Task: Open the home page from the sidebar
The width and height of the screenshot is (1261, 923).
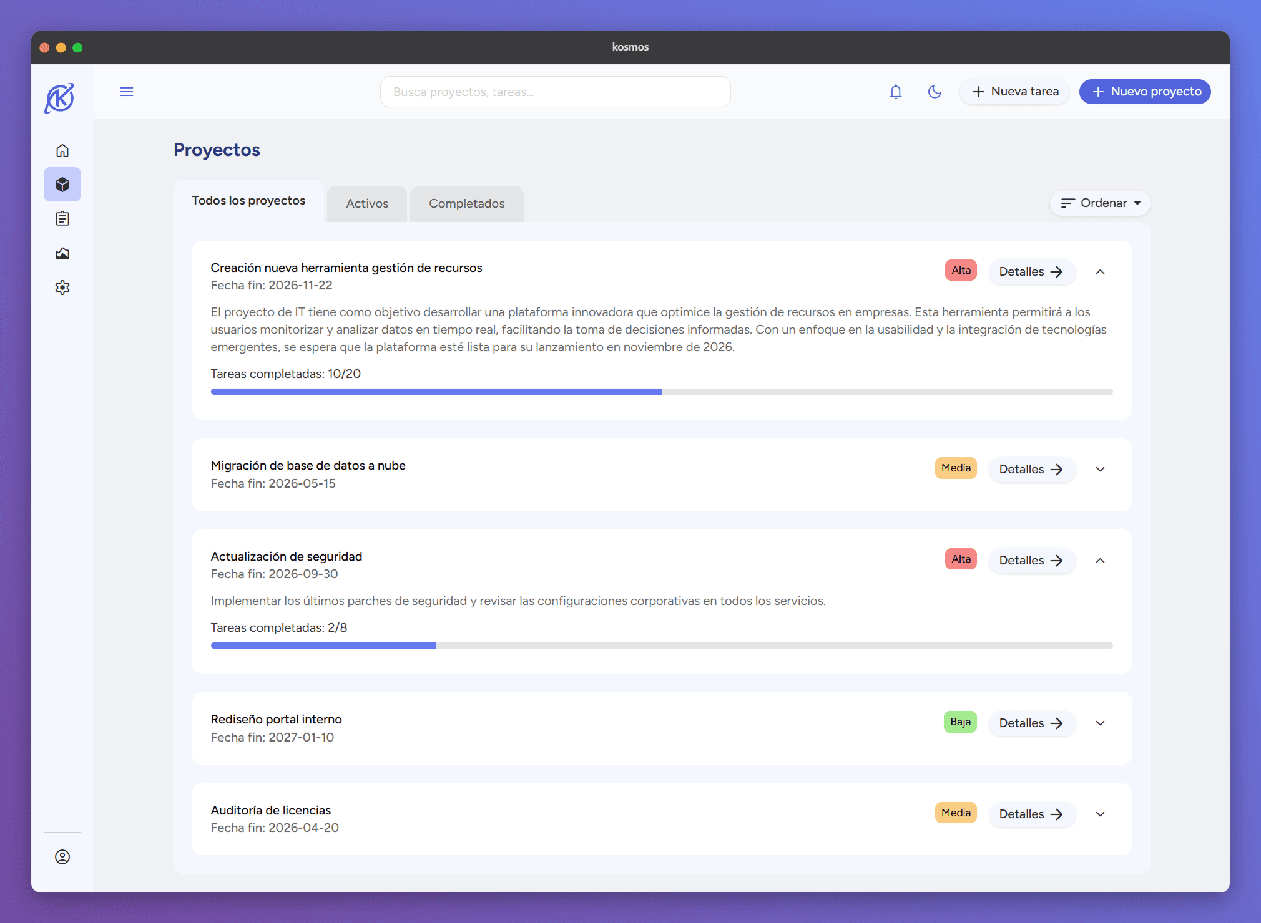Action: click(x=62, y=150)
